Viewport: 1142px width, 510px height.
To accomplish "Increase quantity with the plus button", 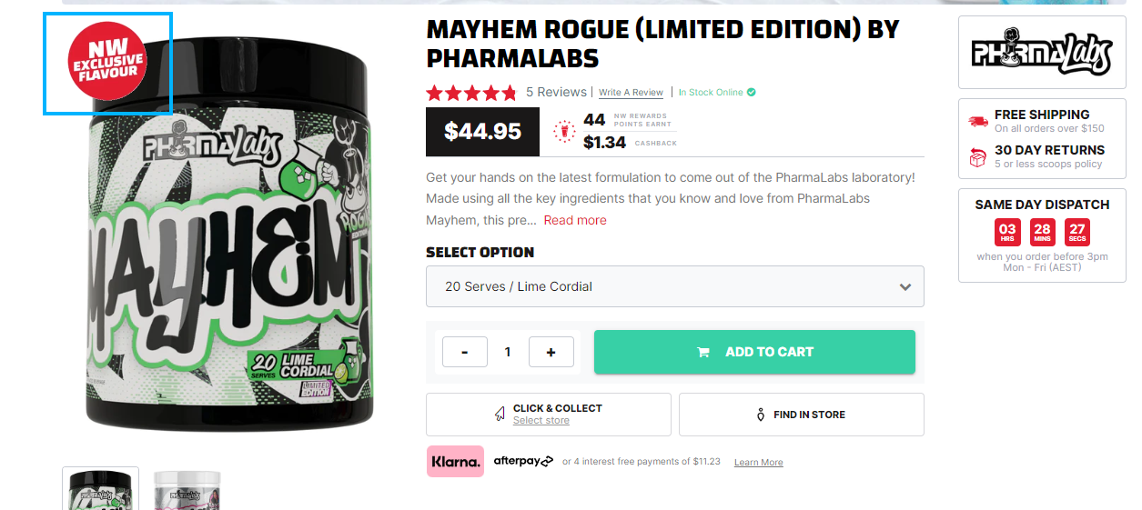I will (x=551, y=352).
